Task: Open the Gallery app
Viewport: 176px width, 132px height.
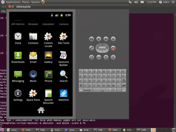Action: (48, 58)
